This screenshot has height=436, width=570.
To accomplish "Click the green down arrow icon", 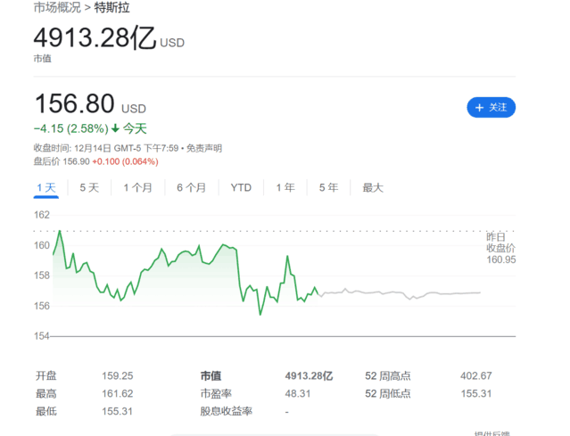I will 115,128.
